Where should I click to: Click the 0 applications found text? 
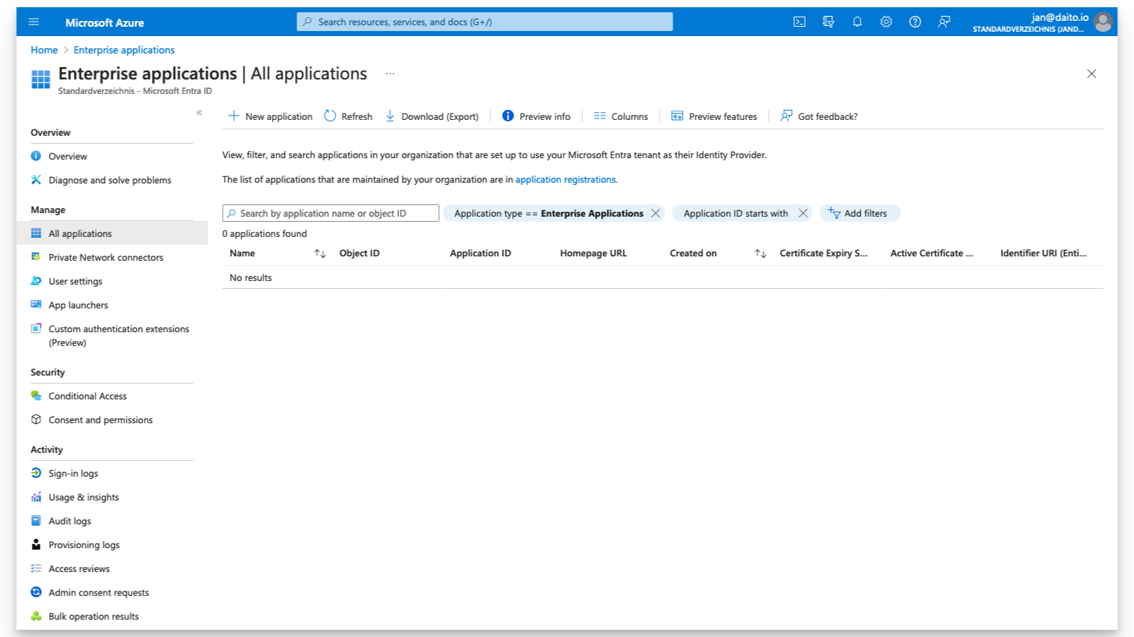click(265, 233)
